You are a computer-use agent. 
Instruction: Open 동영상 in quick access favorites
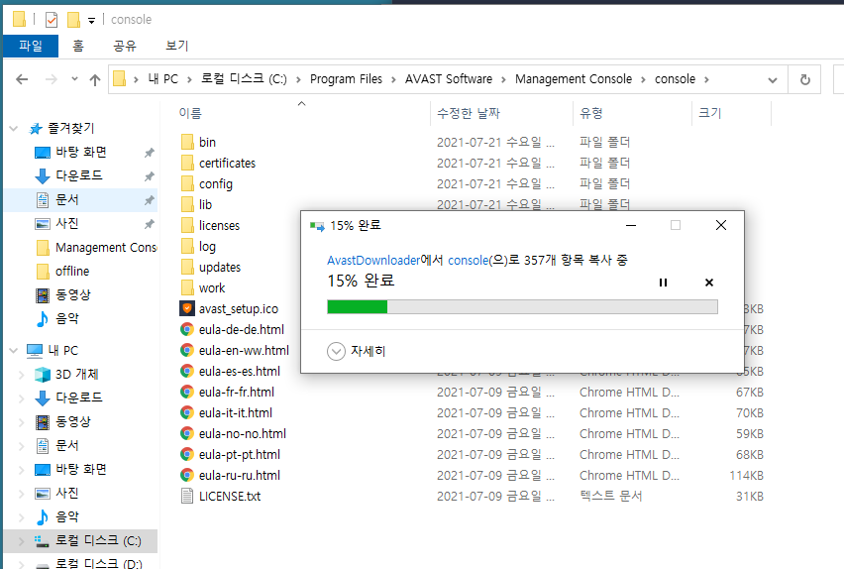pyautogui.click(x=73, y=294)
